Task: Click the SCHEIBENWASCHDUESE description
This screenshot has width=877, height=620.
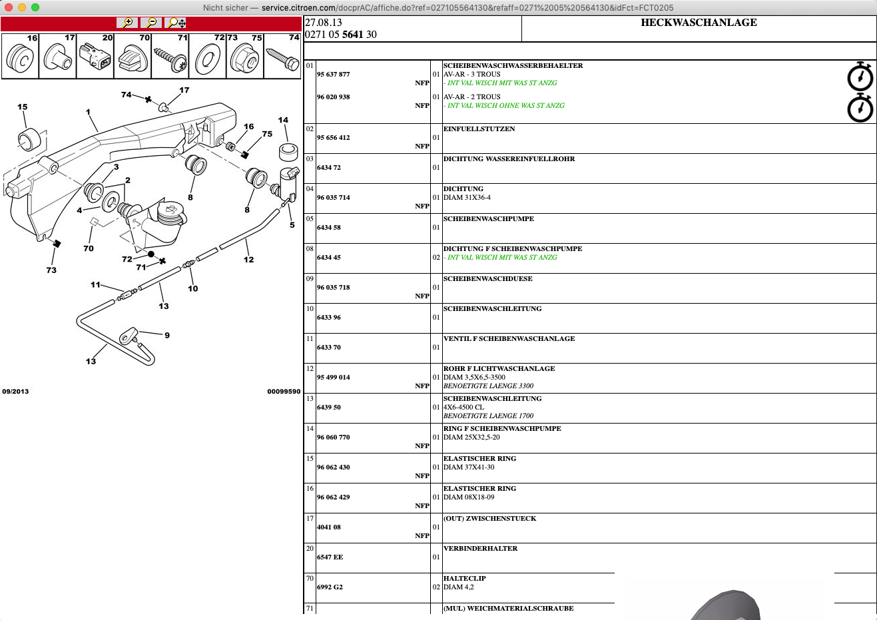Action: 488,278
